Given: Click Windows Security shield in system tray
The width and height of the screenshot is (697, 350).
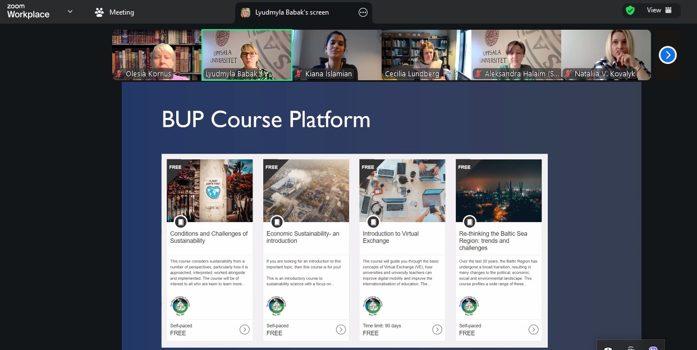Looking at the screenshot, I should click(608, 348).
